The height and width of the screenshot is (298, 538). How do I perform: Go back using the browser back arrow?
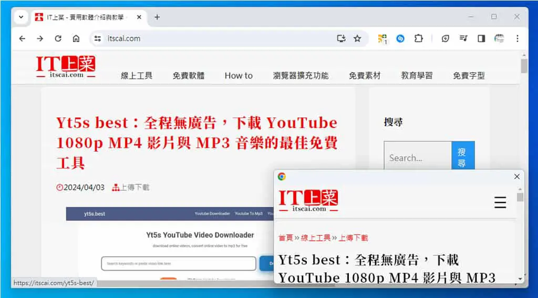22,39
